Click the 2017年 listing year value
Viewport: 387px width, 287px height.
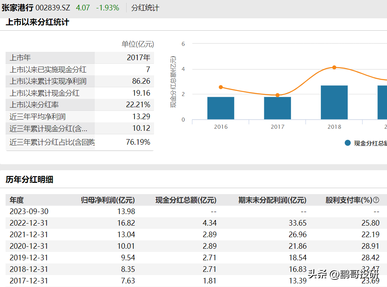click(x=139, y=57)
